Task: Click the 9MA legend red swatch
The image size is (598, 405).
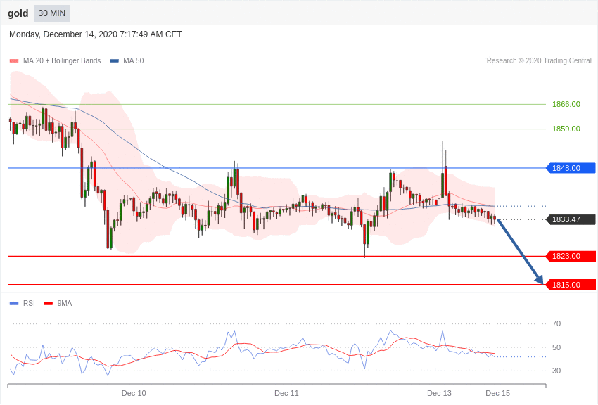Action: click(49, 303)
